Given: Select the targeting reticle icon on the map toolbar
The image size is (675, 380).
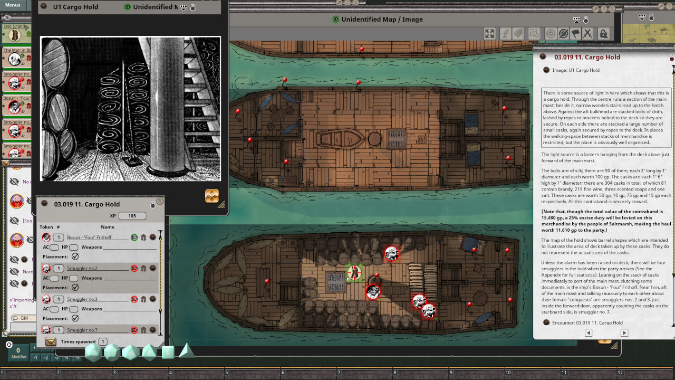Looking at the screenshot, I should [551, 33].
